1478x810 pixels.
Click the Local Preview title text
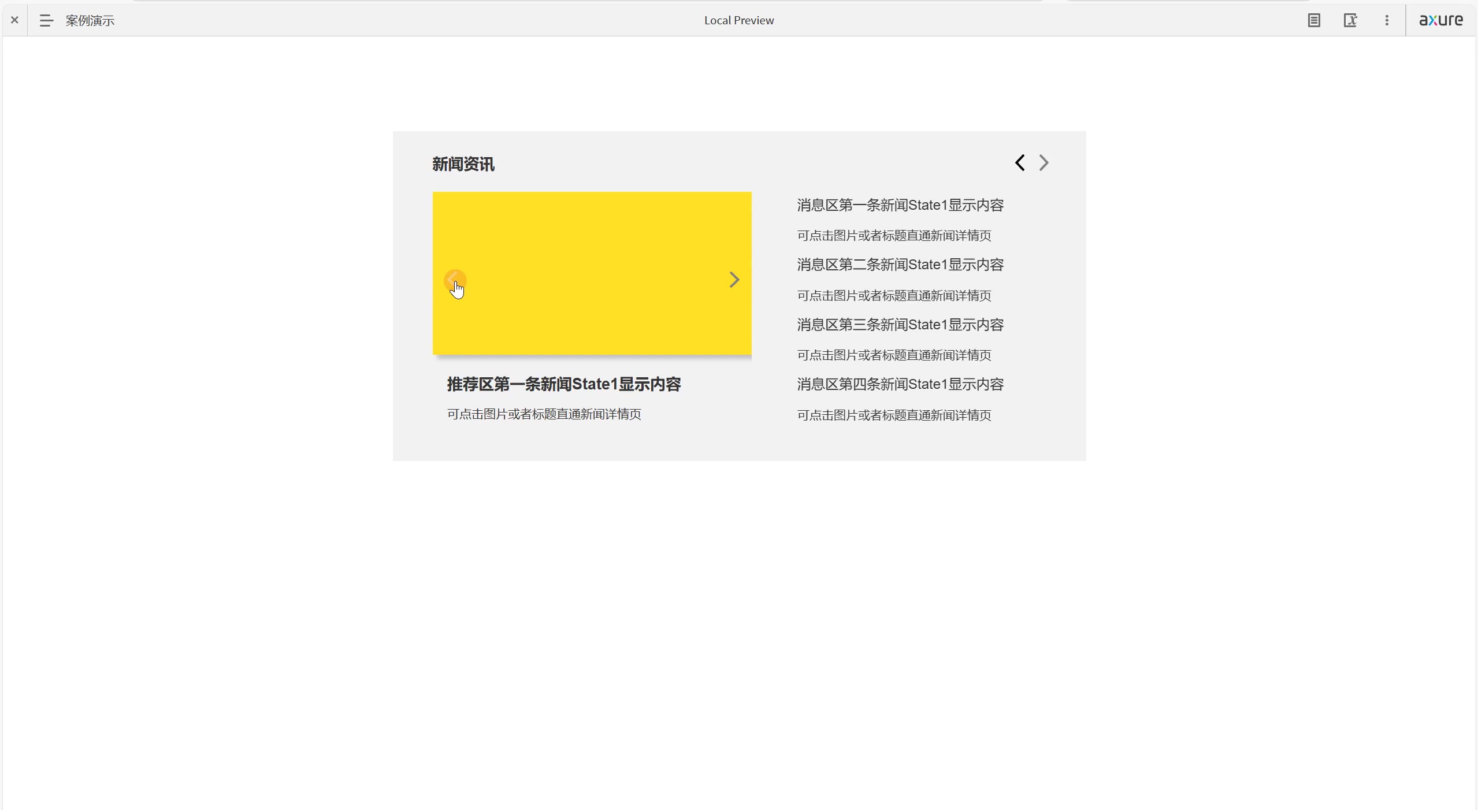tap(738, 21)
